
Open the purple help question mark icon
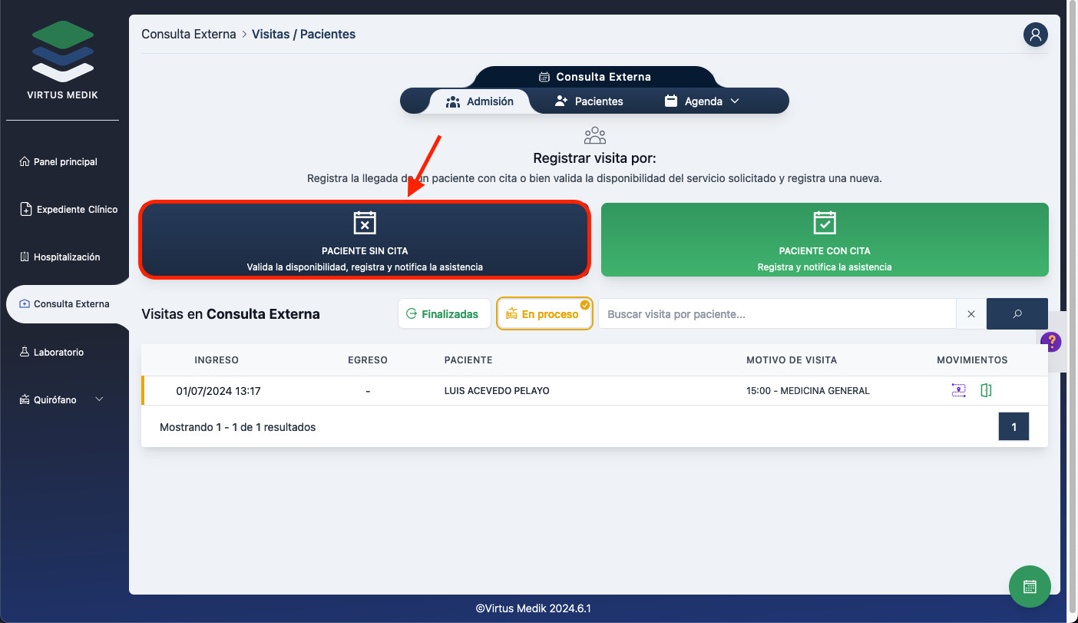1050,342
